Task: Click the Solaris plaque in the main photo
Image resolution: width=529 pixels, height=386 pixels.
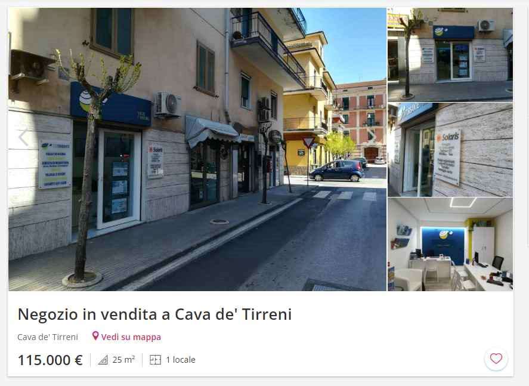Action: [x=156, y=160]
